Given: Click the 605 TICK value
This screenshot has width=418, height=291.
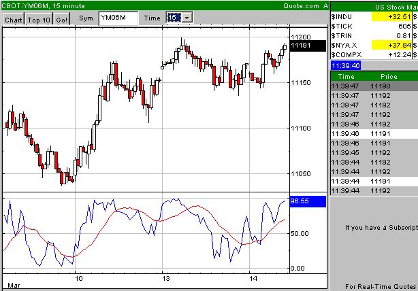Looking at the screenshot, I should point(404,27).
